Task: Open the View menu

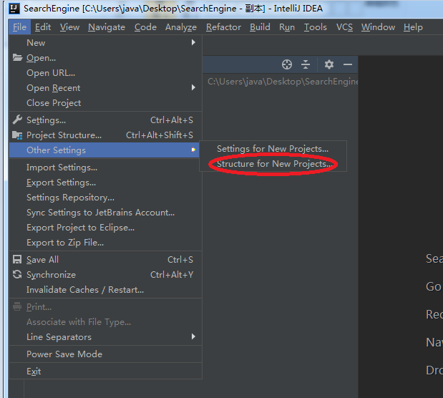Action: [x=69, y=27]
